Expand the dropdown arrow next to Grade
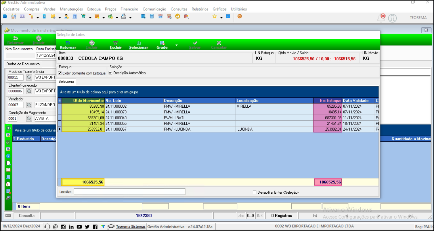Image resolution: width=434 pixels, height=231 pixels. [x=176, y=45]
